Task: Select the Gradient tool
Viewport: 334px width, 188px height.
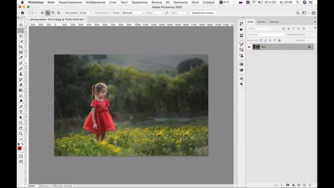Action: [x=21, y=90]
